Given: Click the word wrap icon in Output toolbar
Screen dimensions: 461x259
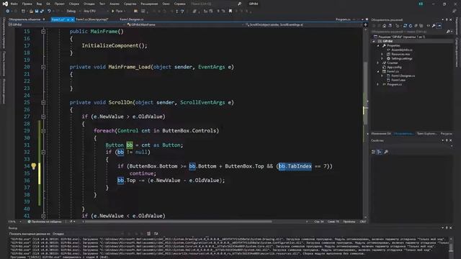Looking at the screenshot, I should 156,233.
